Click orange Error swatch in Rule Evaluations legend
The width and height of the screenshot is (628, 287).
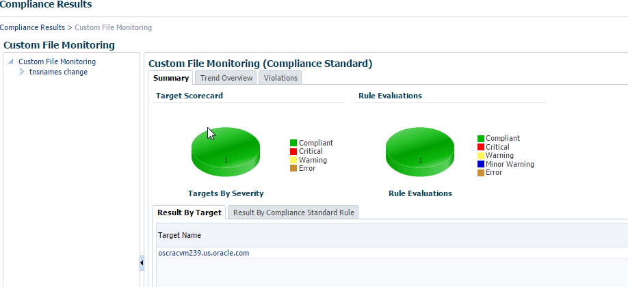pyautogui.click(x=481, y=173)
